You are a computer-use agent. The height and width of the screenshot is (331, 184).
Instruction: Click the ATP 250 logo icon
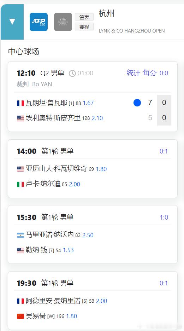tap(38, 22)
